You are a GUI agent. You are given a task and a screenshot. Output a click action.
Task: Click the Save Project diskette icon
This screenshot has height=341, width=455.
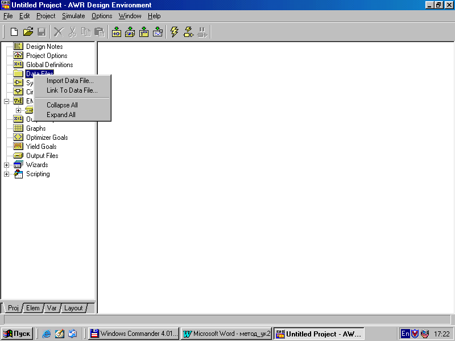[42, 32]
